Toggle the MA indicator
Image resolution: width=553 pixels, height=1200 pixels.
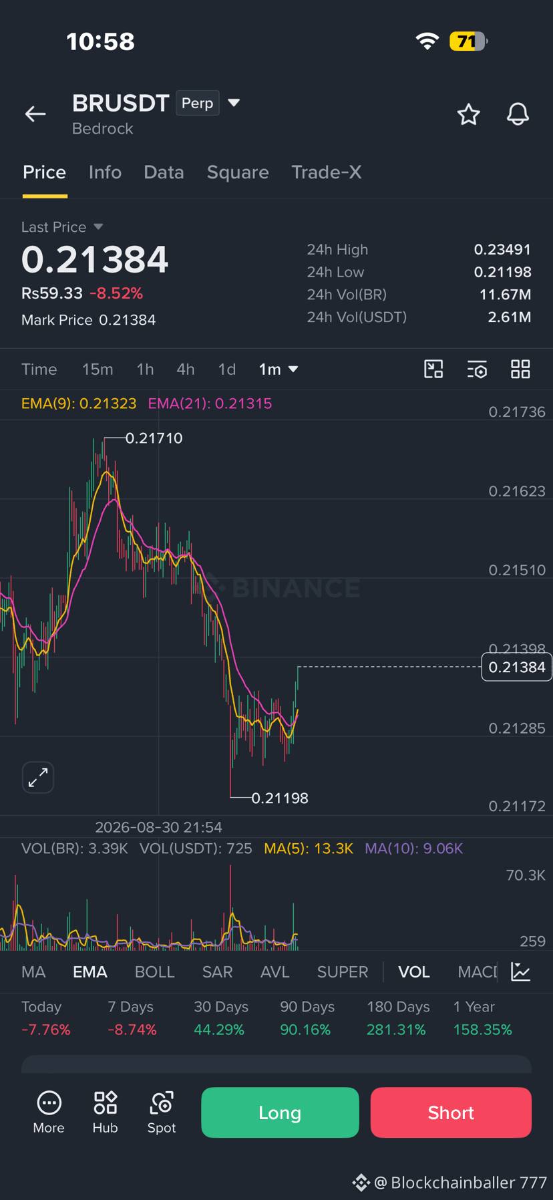pos(33,972)
